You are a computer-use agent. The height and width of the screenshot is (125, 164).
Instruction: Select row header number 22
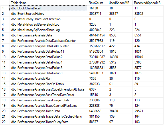tap(5, 122)
